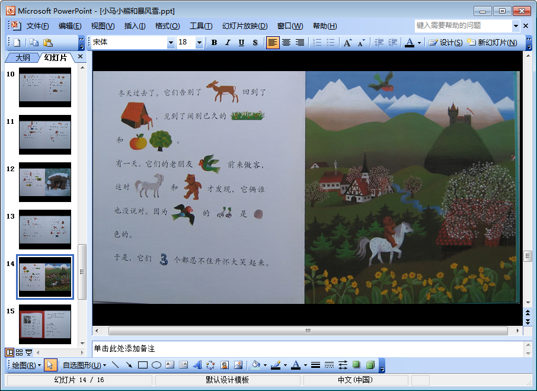Click the Copy icon in toolbar

coord(34,43)
